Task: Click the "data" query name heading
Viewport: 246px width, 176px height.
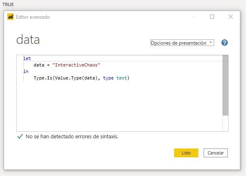Action: (28, 40)
